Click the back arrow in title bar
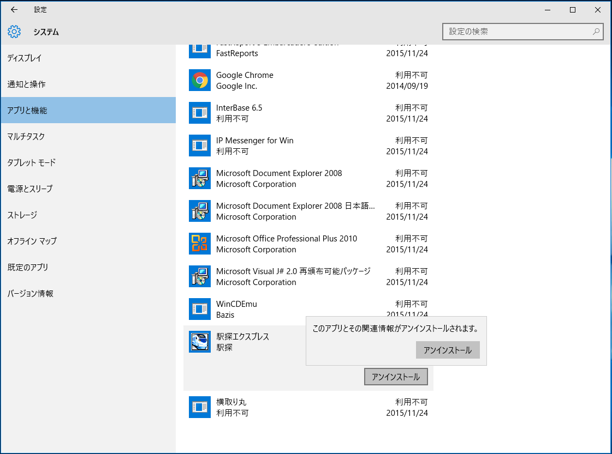The width and height of the screenshot is (612, 454). click(x=14, y=10)
